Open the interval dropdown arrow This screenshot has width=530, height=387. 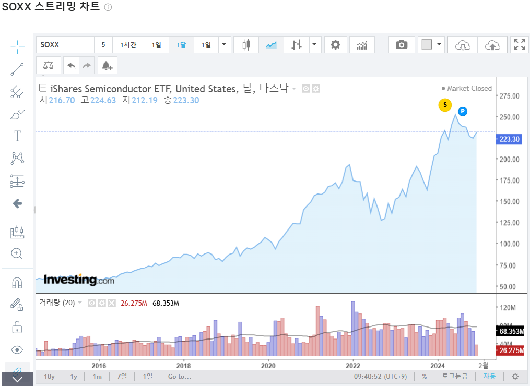pyautogui.click(x=224, y=44)
